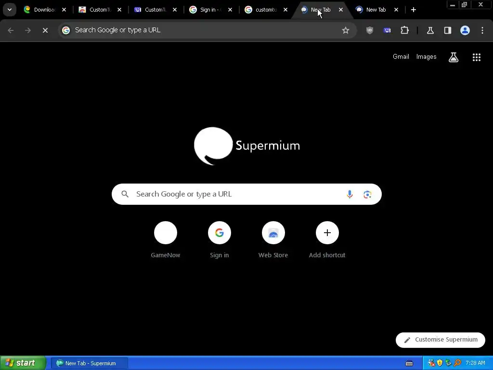Switch to the customtu Google search tab
This screenshot has height=370, width=493.
tap(265, 10)
